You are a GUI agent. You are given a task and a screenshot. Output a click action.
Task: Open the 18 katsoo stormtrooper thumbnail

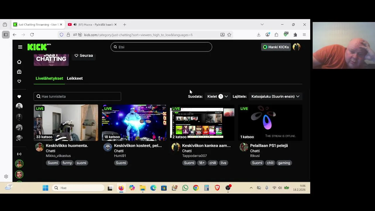click(134, 123)
